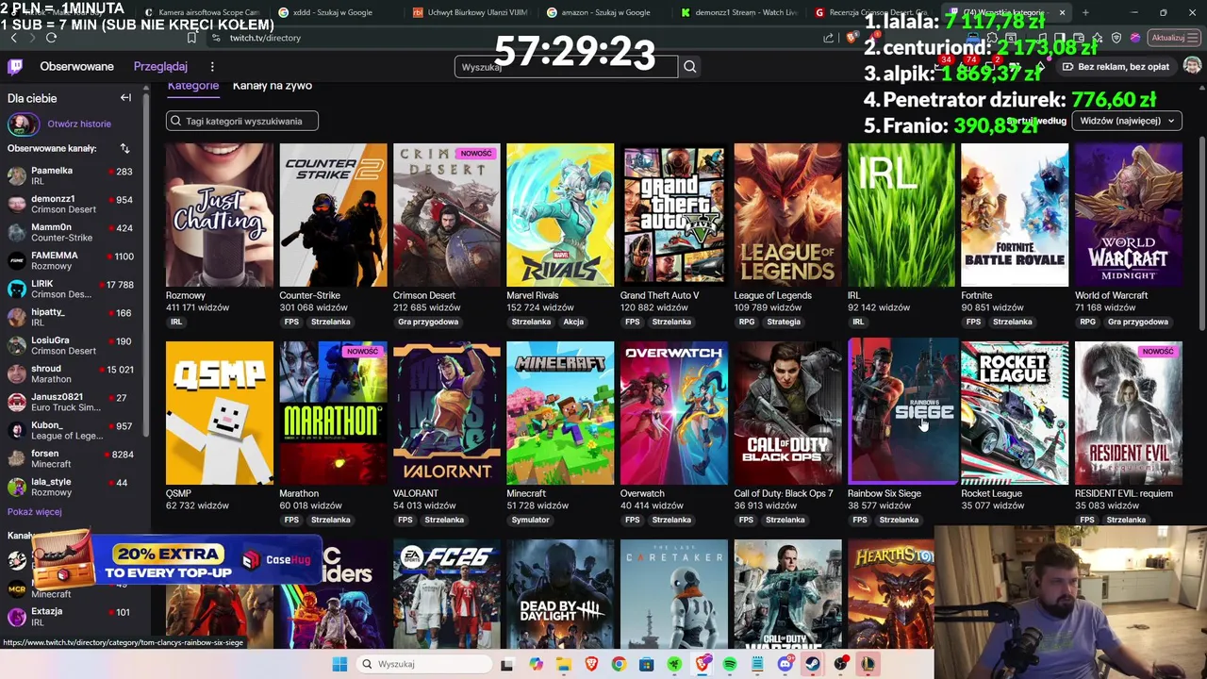The height and width of the screenshot is (679, 1207).
Task: Open Task View on the taskbar
Action: click(x=506, y=664)
